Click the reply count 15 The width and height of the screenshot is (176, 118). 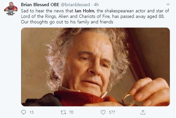coord(32,112)
